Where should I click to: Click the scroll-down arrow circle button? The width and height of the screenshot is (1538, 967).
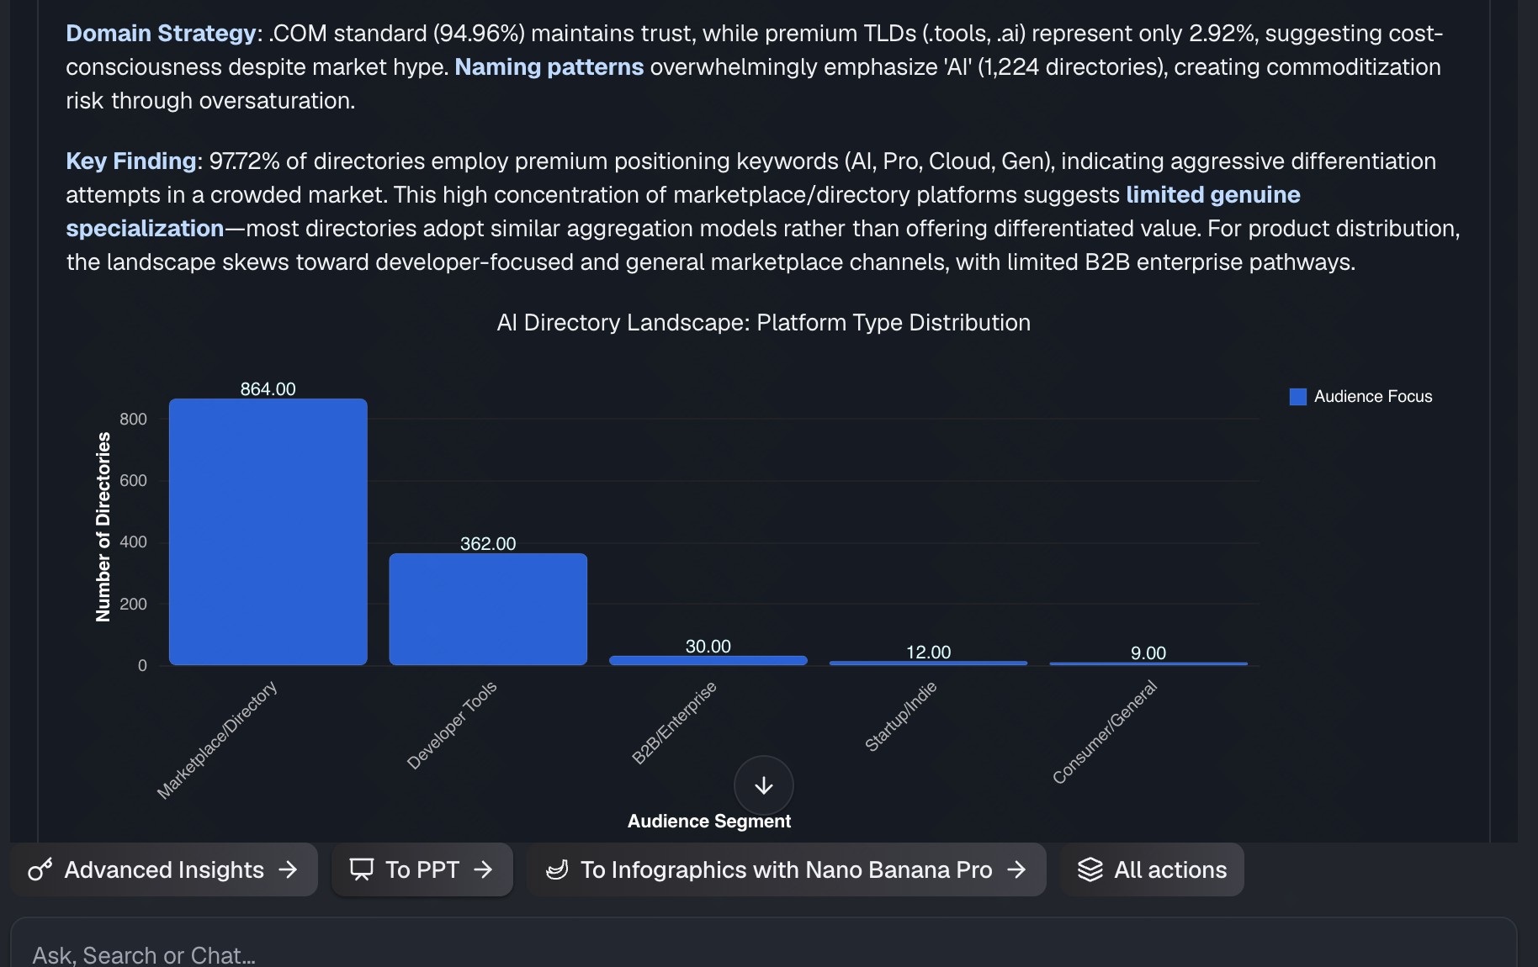(763, 785)
